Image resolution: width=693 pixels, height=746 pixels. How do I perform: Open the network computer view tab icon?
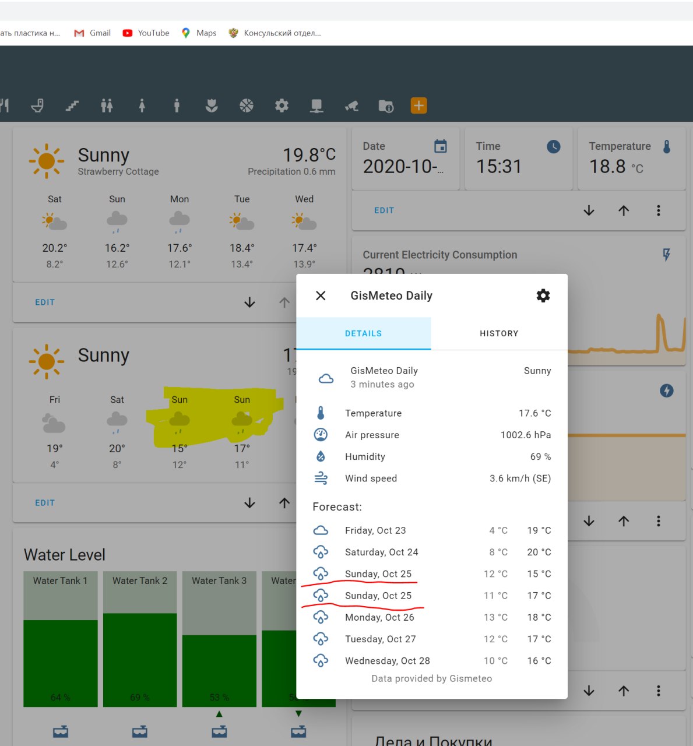click(316, 105)
